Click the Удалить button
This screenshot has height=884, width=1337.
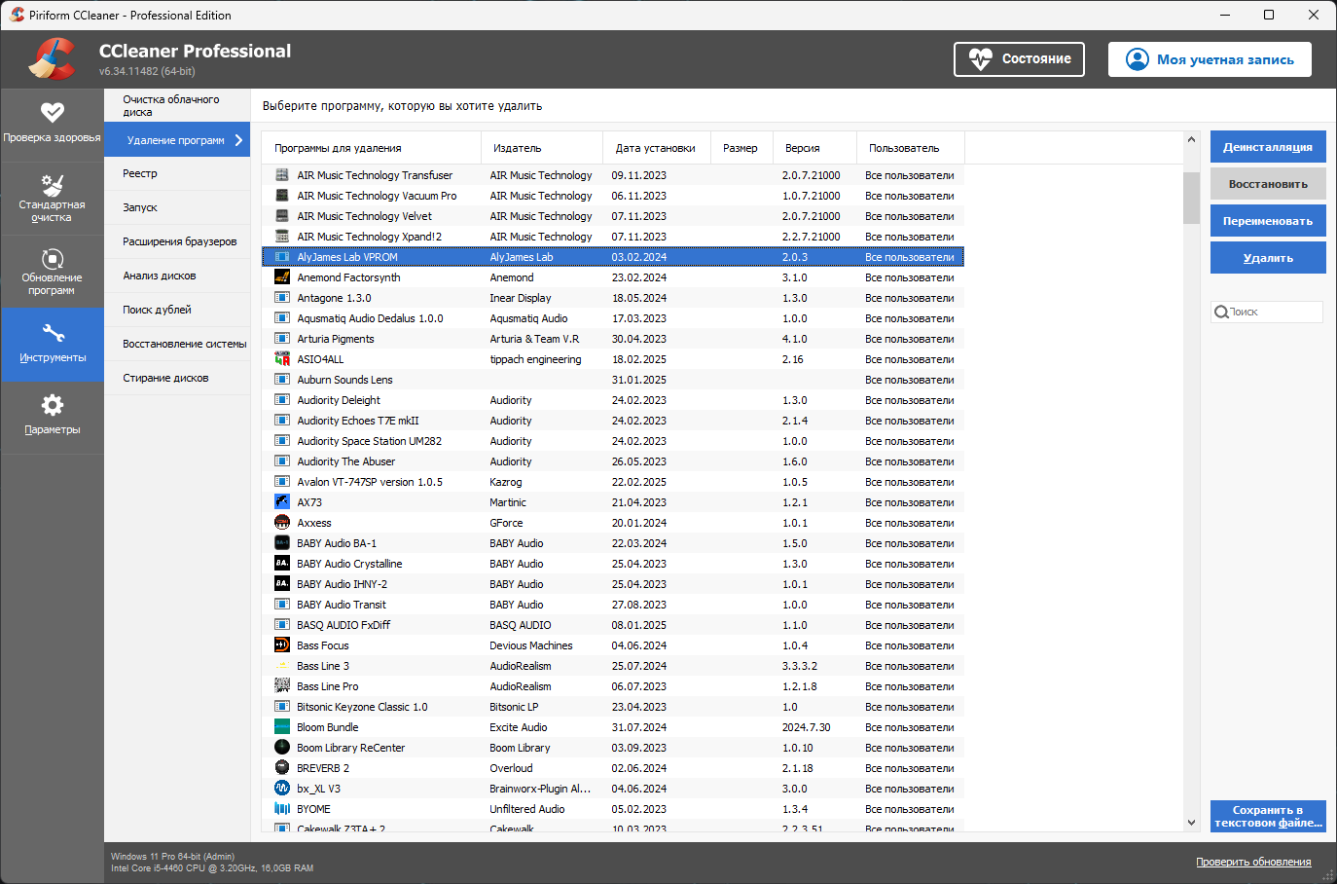(x=1267, y=257)
